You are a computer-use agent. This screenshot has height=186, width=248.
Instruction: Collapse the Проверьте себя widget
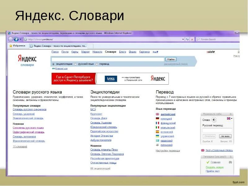pos(231,114)
